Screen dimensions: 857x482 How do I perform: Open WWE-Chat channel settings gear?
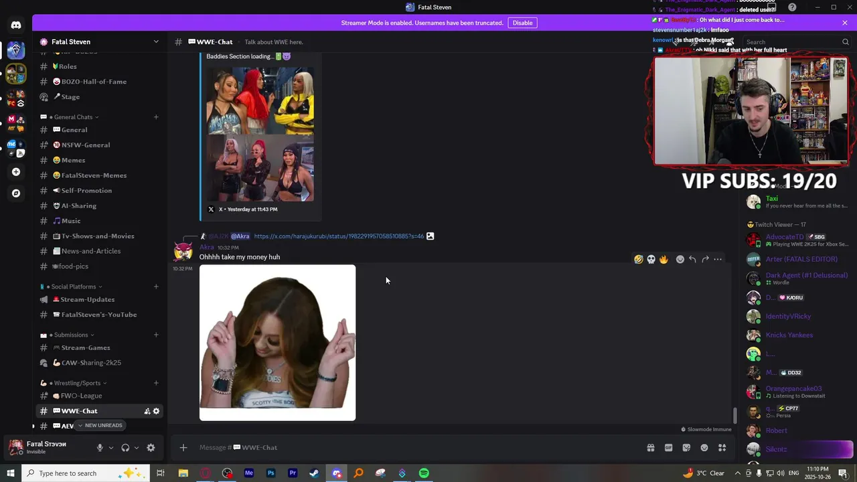click(156, 411)
